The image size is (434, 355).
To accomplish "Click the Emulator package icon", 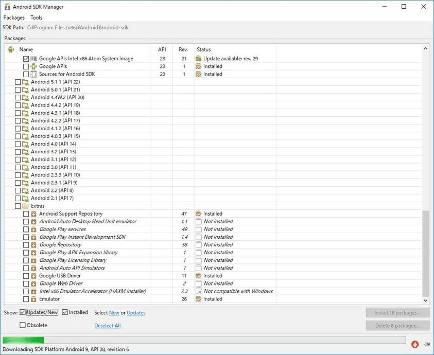I will 33,299.
